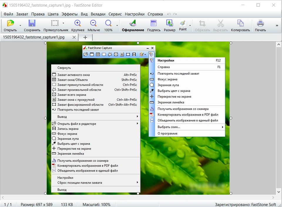Click the undo arrow in the menu bar
The width and height of the screenshot is (282, 207).
click(x=169, y=14)
